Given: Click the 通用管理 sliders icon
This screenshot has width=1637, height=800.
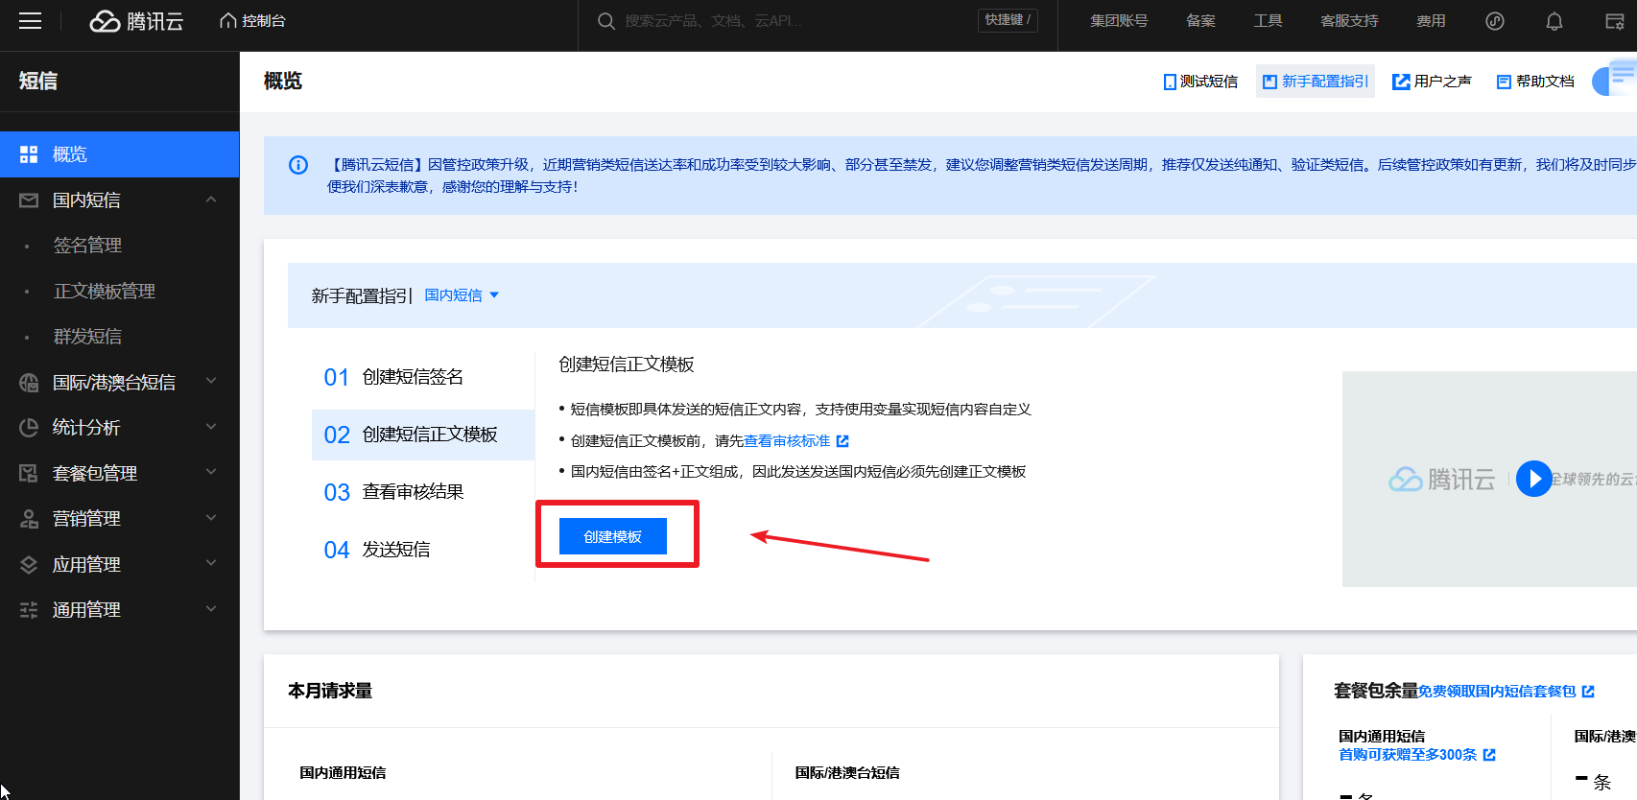Looking at the screenshot, I should (29, 610).
